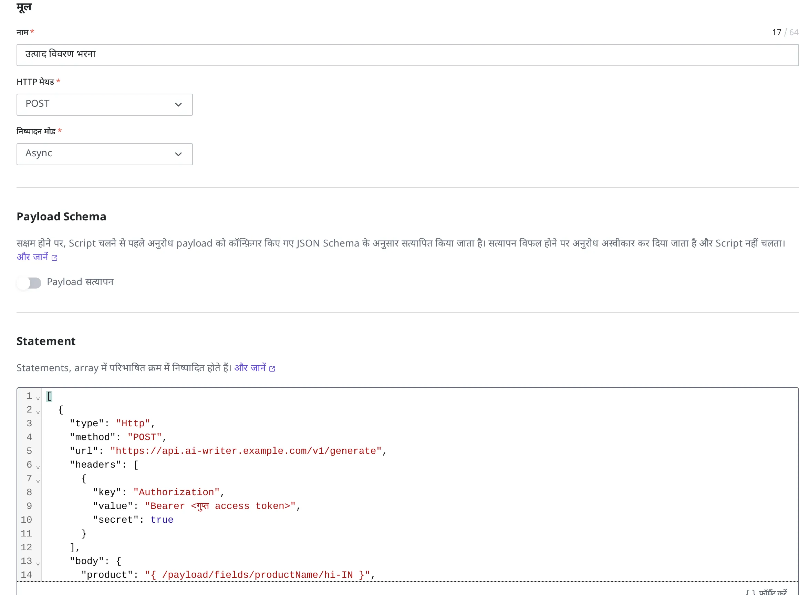Click the chevron icon in Async dropdown
The width and height of the screenshot is (799, 595).
(x=178, y=154)
